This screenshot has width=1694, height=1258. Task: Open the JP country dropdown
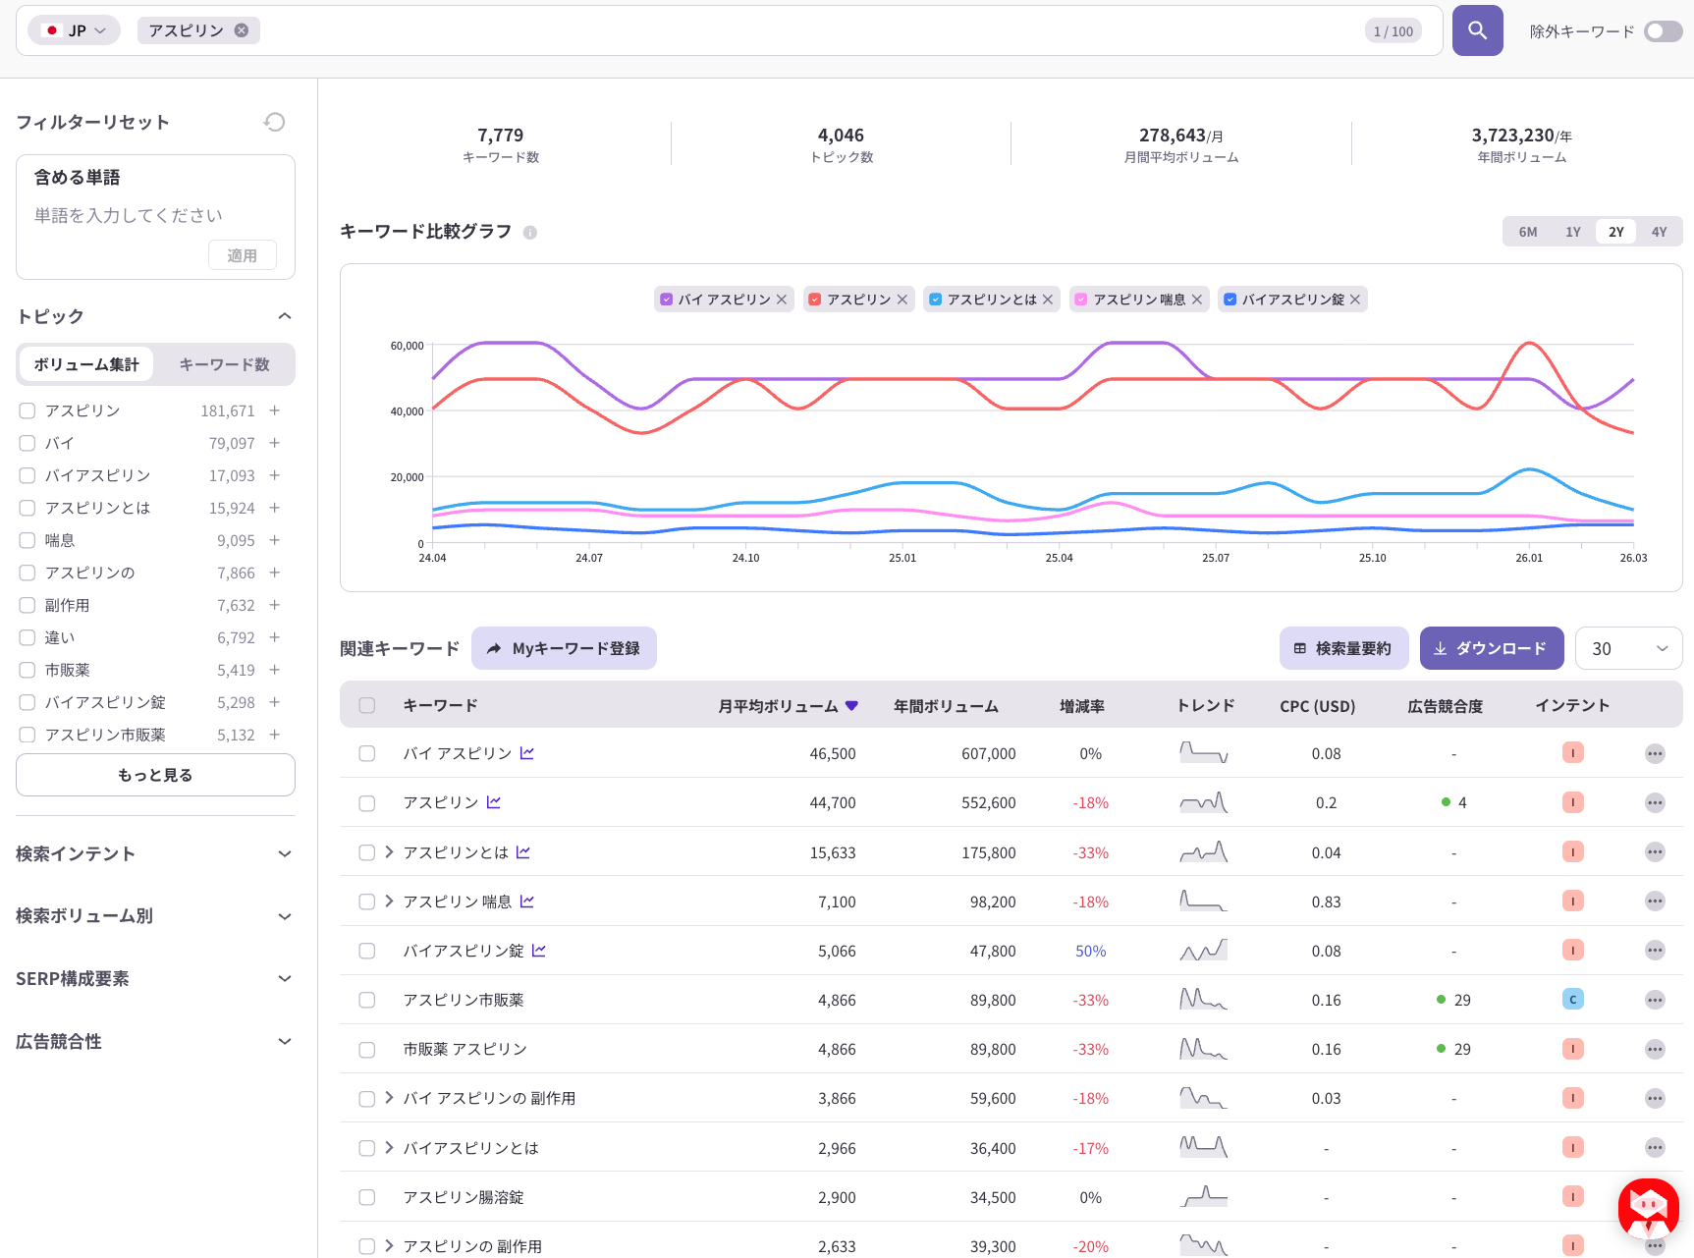pos(75,30)
